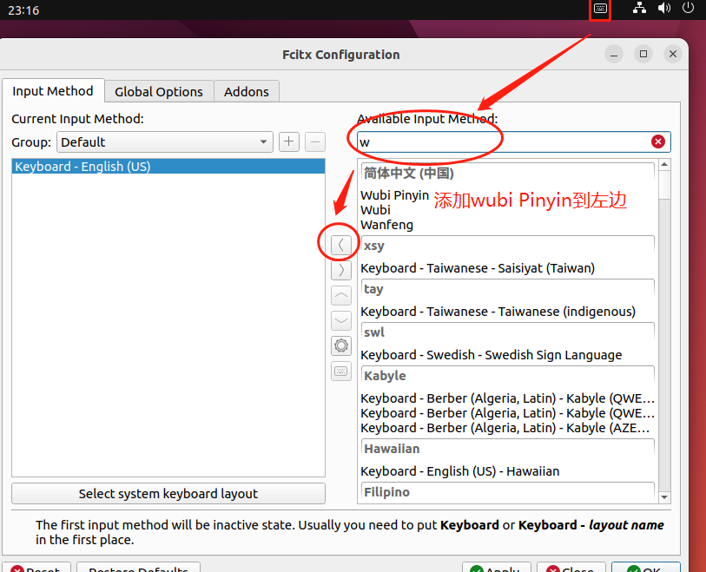Viewport: 706px width, 572px height.
Task: Add selected input method with left arrow
Action: 341,245
